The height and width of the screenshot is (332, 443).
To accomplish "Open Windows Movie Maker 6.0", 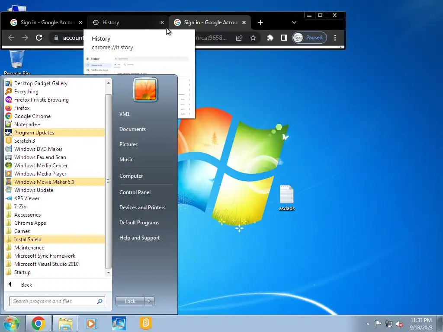I will tap(55, 182).
